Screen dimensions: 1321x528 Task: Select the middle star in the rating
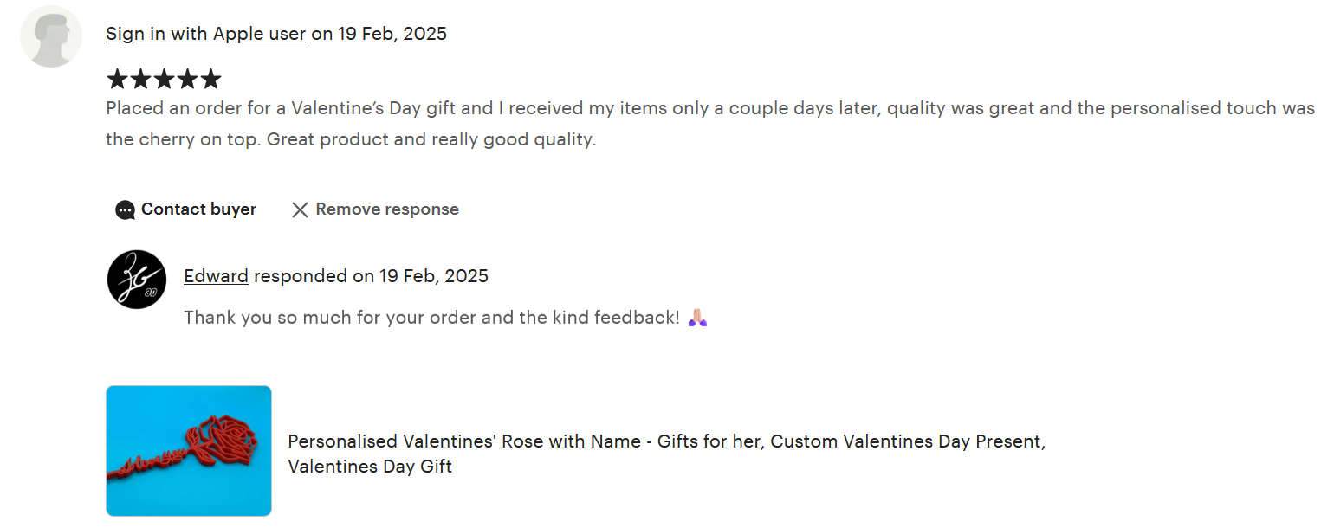(x=164, y=80)
